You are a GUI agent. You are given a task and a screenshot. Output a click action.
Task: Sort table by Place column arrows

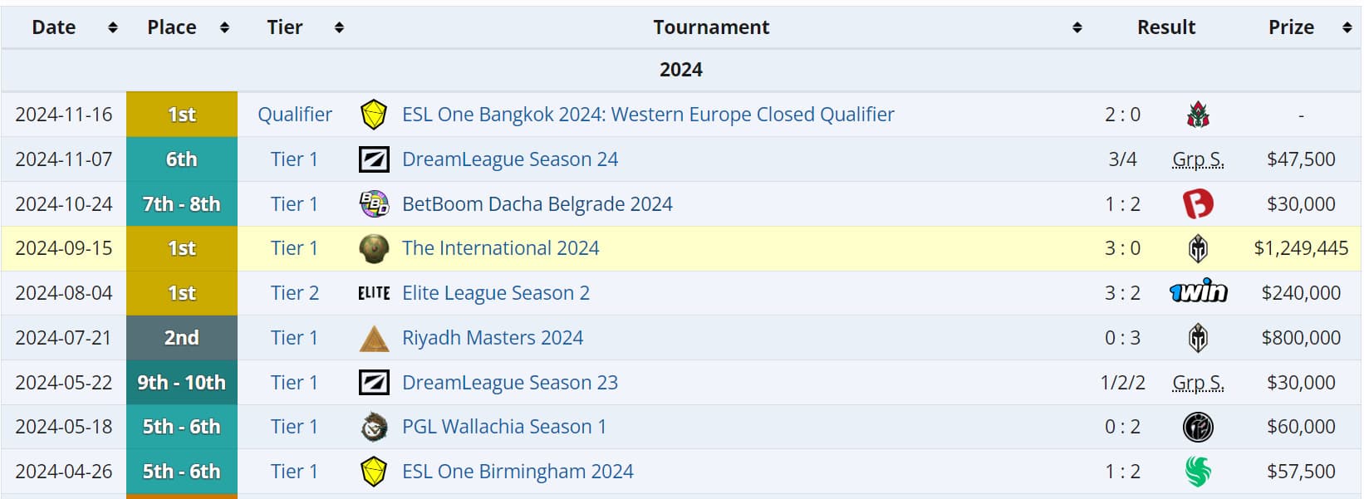pyautogui.click(x=224, y=27)
